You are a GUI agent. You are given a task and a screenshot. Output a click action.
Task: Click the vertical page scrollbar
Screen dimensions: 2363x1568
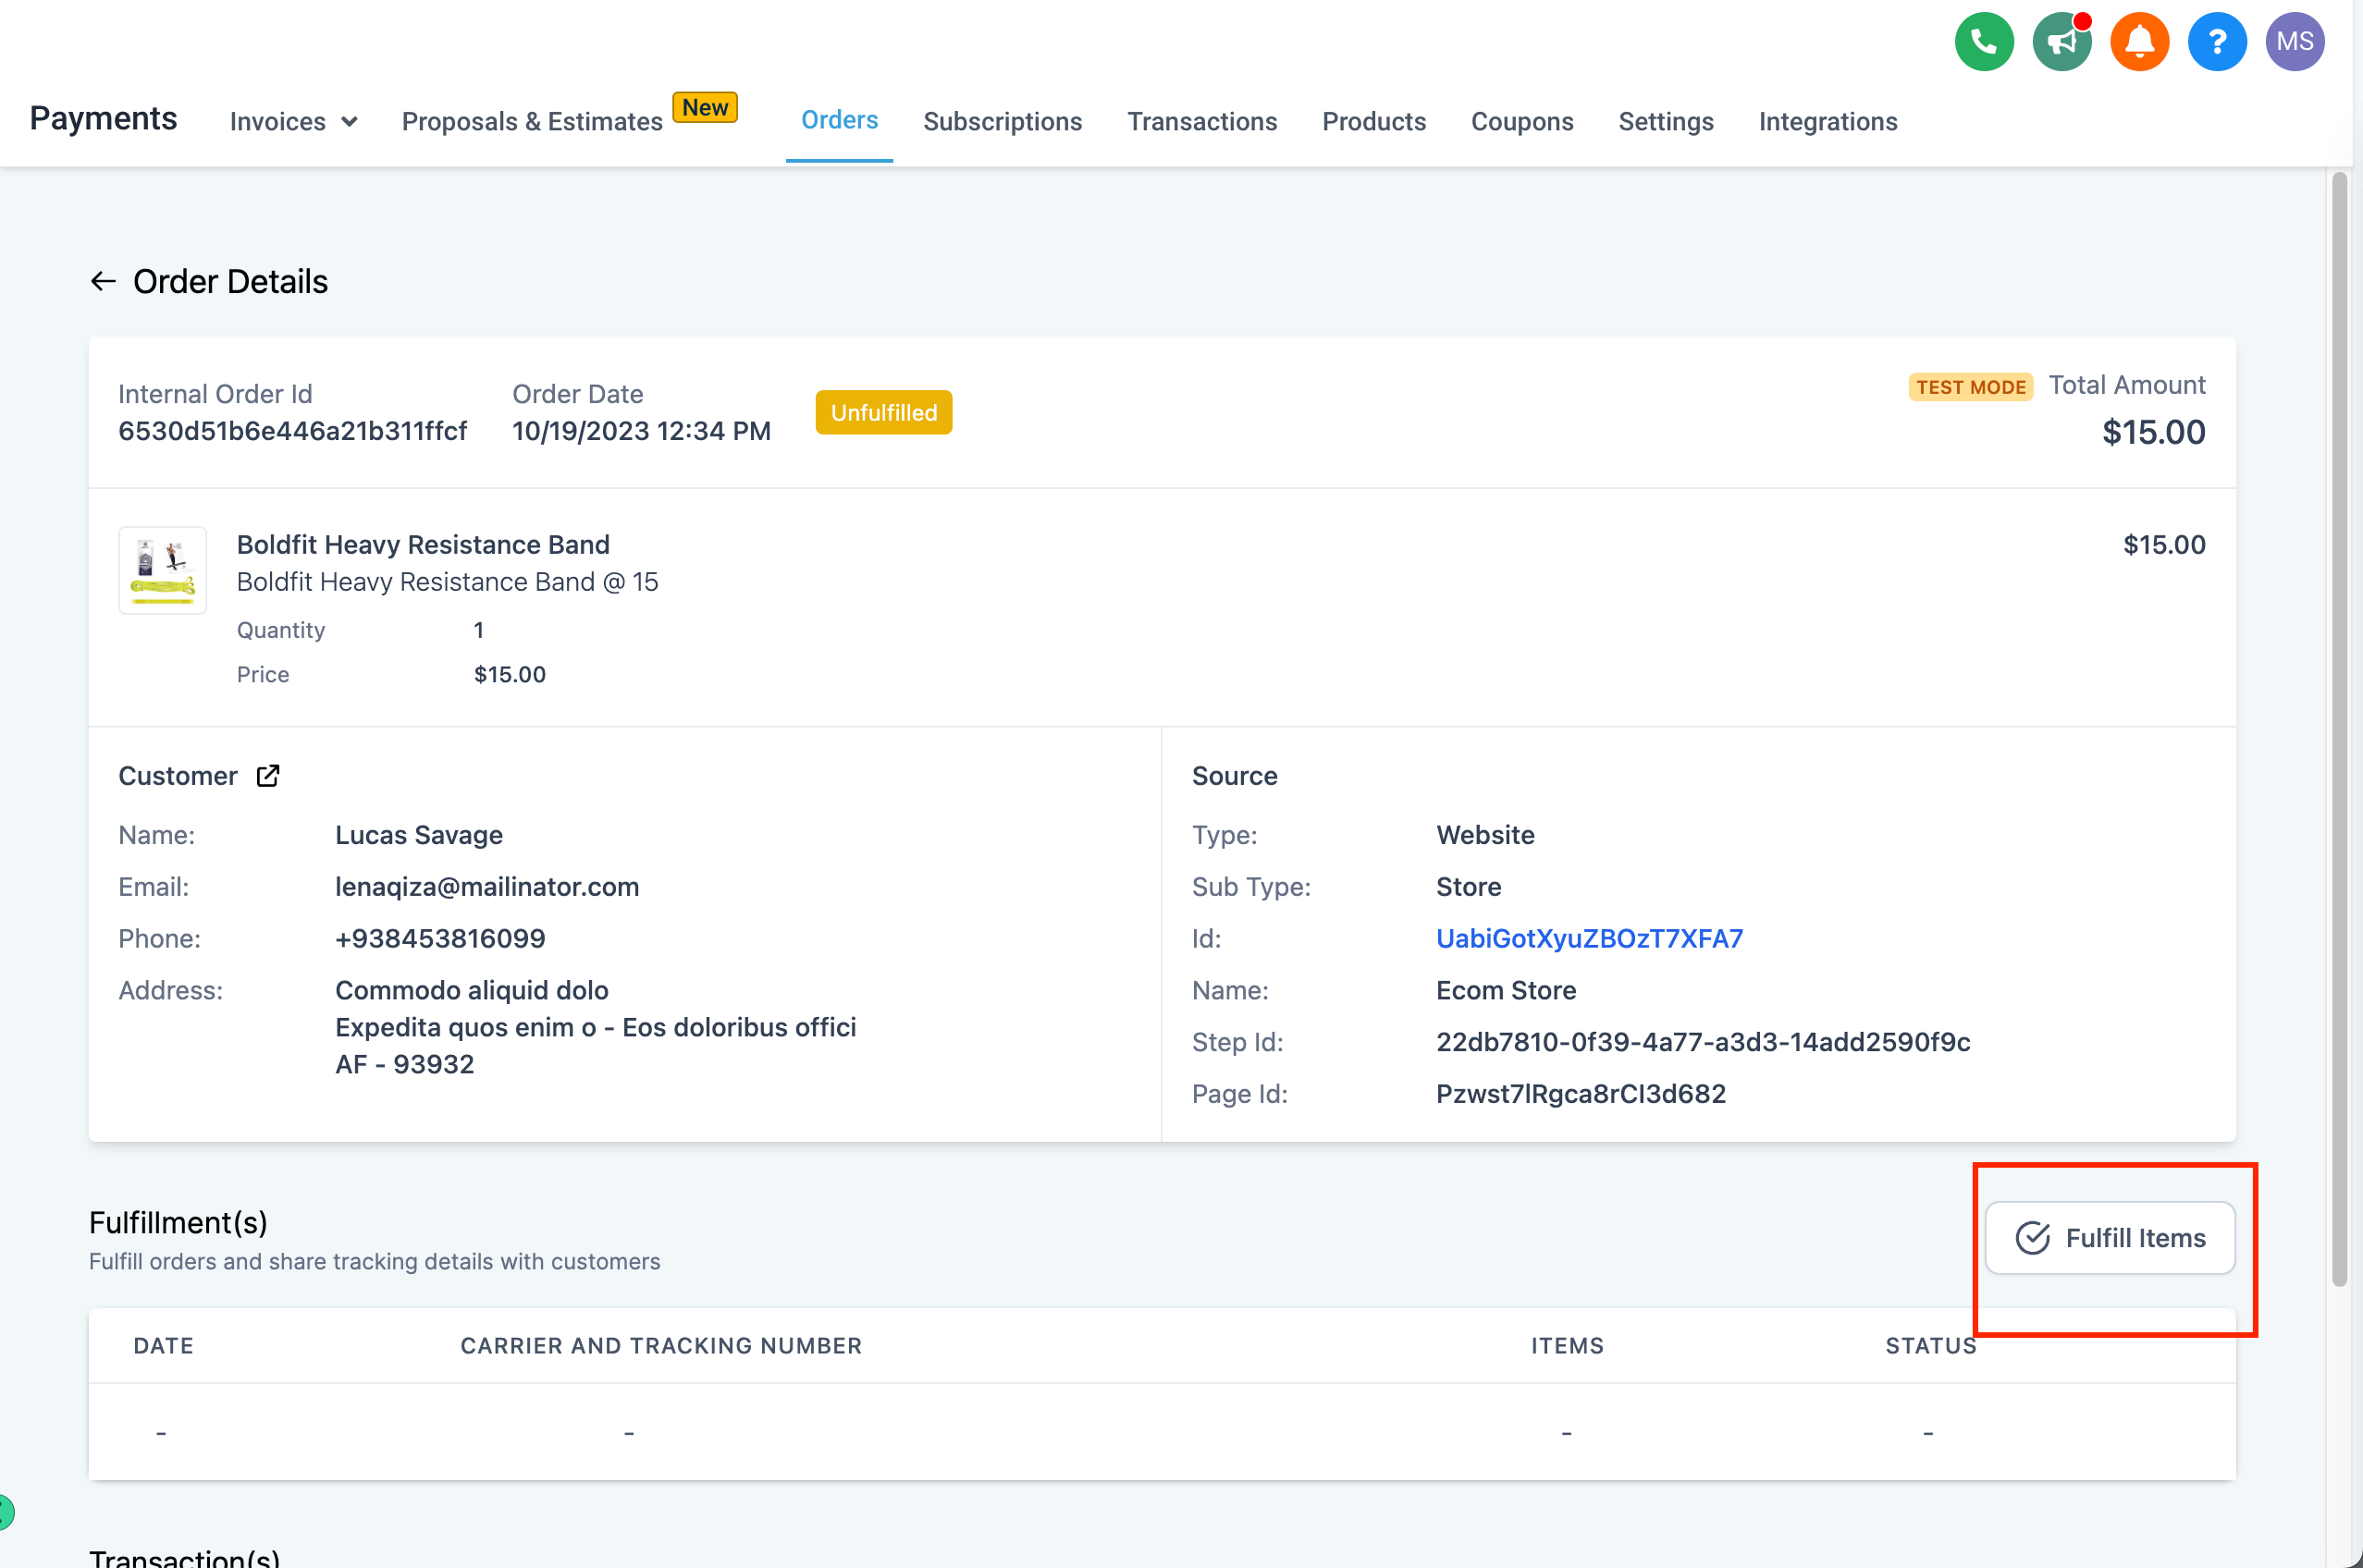pos(2338,730)
